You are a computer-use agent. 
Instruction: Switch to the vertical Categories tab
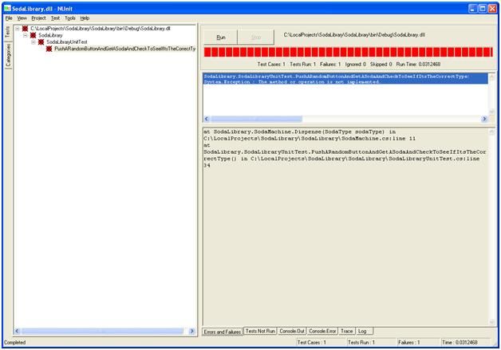pos(8,55)
